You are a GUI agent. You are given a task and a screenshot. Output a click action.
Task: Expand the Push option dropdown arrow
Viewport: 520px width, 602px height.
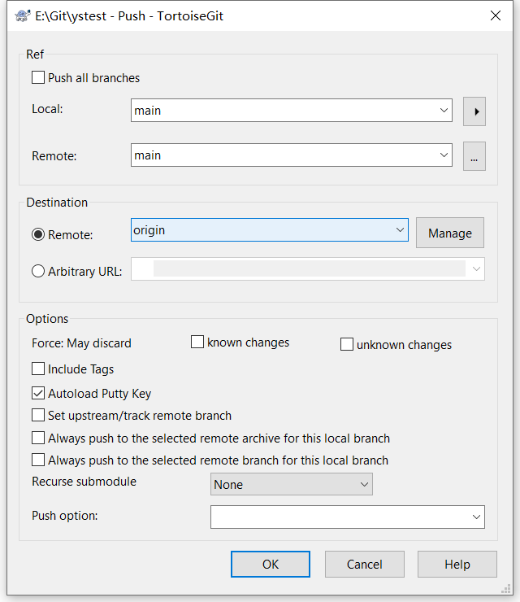pyautogui.click(x=476, y=517)
